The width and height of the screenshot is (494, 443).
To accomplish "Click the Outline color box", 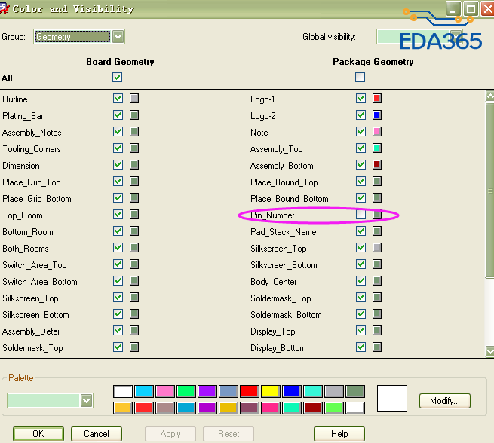I will (x=134, y=99).
